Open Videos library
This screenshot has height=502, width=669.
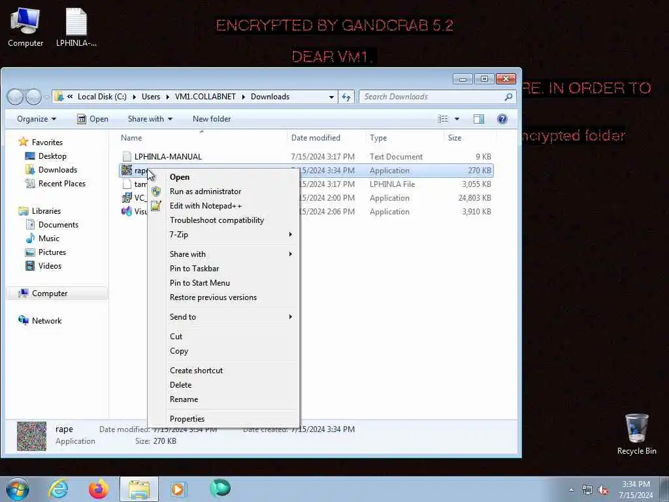point(43,266)
